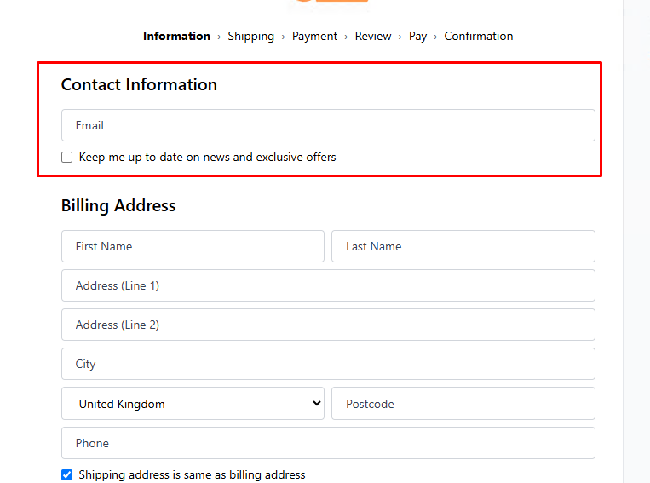This screenshot has height=483, width=650.
Task: Click into the Postcode field
Action: pos(463,404)
